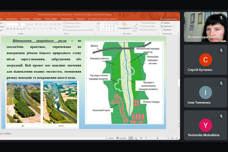Viewport: 228px width, 152px height.
Task: Open the Виділити dropdown
Action: [168, 30]
